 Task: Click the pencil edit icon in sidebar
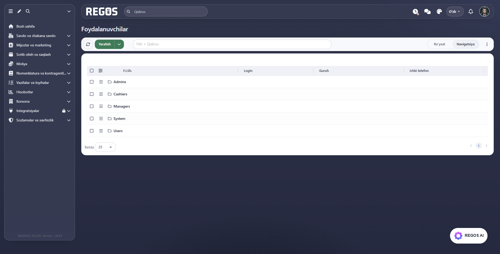[19, 11]
